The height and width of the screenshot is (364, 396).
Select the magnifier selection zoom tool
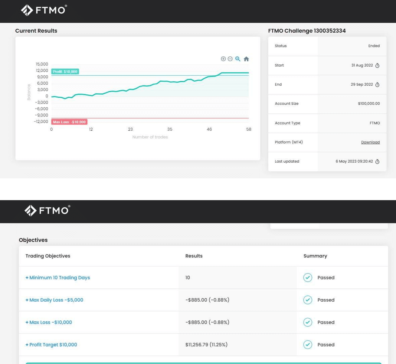click(x=238, y=59)
